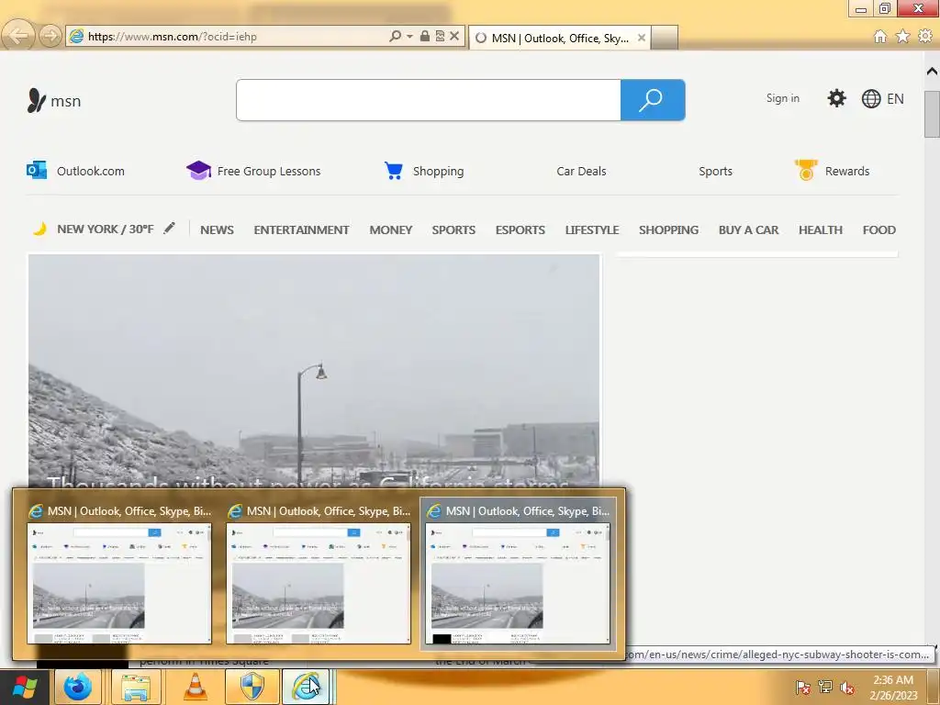The image size is (940, 705).
Task: Open Free Group Lessons shortcut
Action: pos(253,171)
